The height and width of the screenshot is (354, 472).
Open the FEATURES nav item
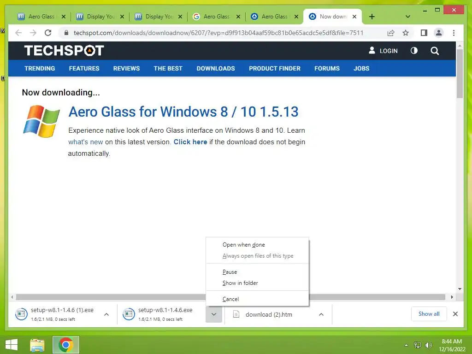tap(84, 68)
